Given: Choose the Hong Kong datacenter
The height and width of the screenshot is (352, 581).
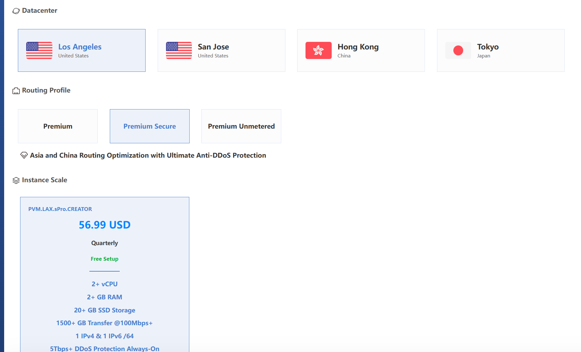Looking at the screenshot, I should [x=361, y=50].
